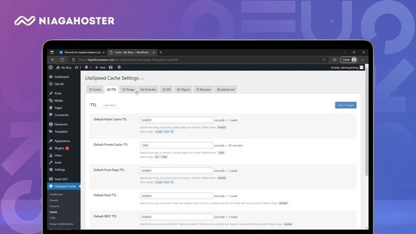Click the read aloud icon in address bar
Screen dimensions: 416x234
(x=324, y=60)
